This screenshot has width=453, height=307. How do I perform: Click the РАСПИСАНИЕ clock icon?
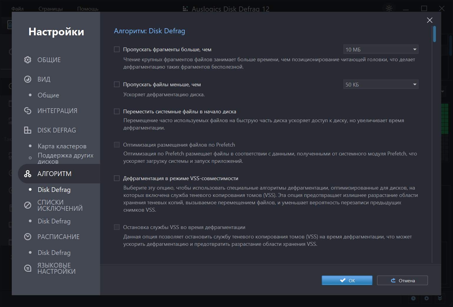point(28,237)
